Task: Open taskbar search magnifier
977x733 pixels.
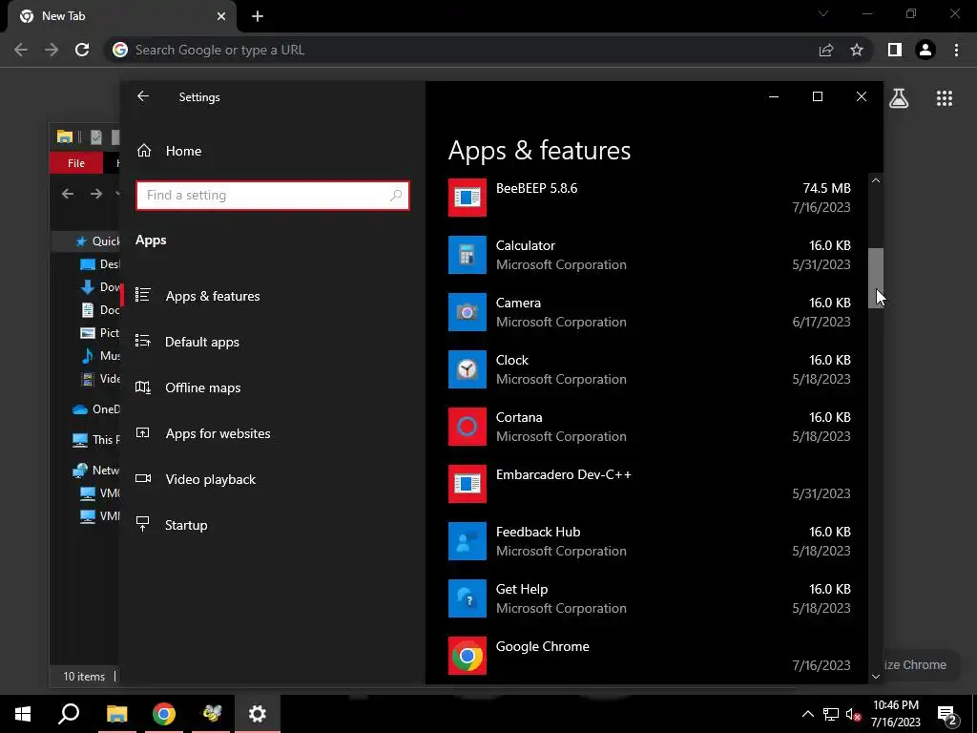Action: tap(69, 714)
